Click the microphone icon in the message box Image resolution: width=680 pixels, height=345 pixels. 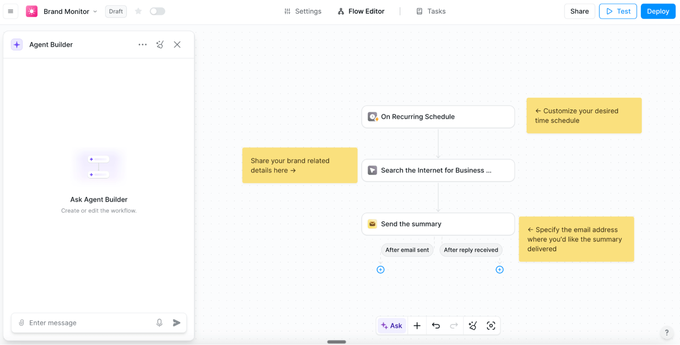coord(159,322)
